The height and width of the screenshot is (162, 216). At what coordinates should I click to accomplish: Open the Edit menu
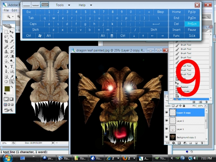pos(14,10)
